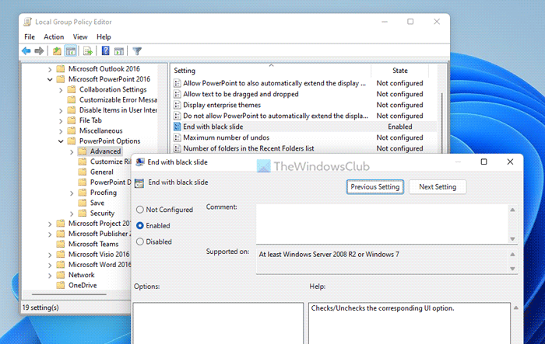Expand Disable Items in User Interface node
545x344 pixels.
(x=61, y=110)
